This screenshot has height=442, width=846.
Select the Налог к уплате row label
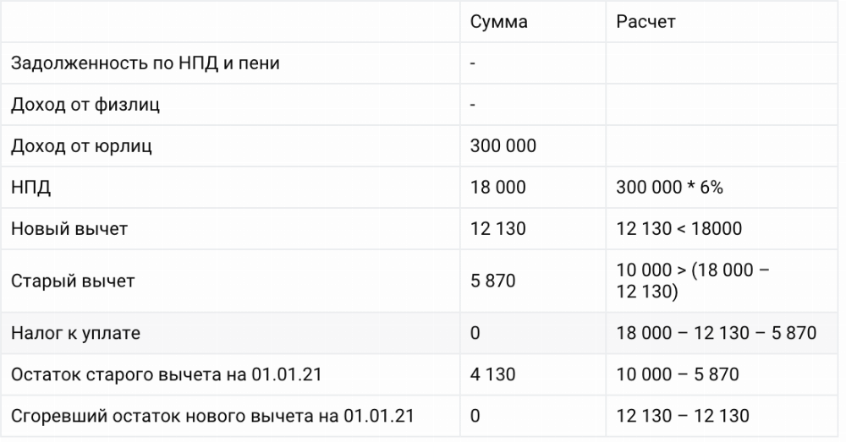(75, 333)
